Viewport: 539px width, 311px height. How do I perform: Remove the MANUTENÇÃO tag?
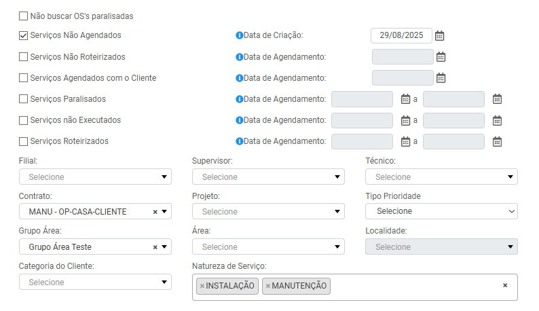(268, 286)
